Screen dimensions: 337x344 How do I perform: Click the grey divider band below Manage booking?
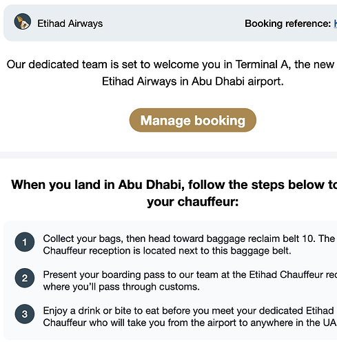(168, 155)
